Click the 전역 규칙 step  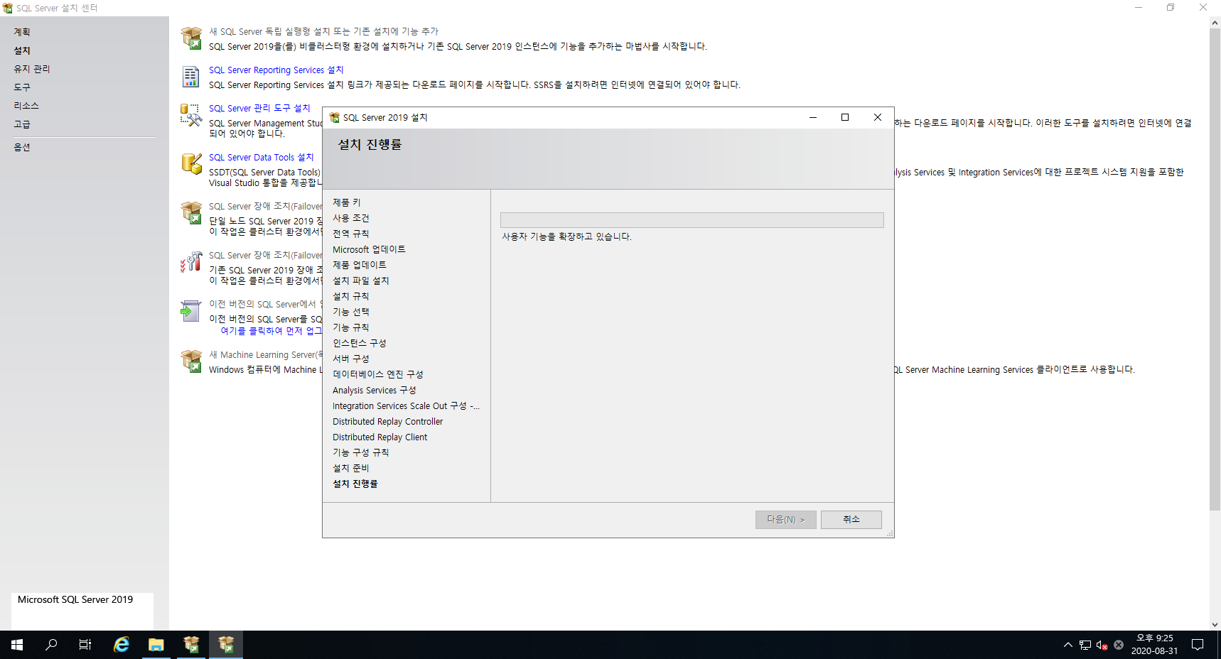(x=351, y=234)
